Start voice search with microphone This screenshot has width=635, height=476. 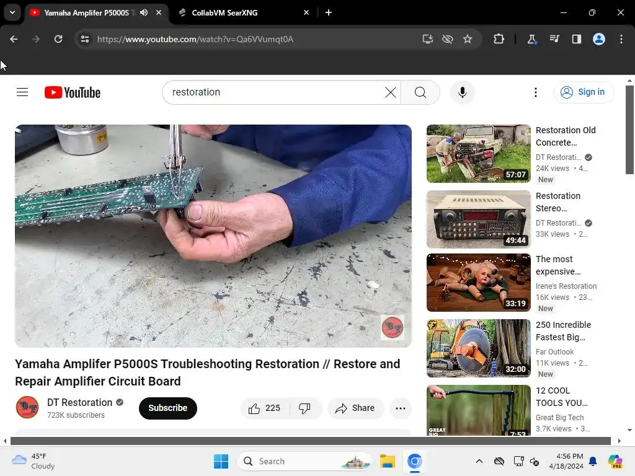tap(462, 92)
